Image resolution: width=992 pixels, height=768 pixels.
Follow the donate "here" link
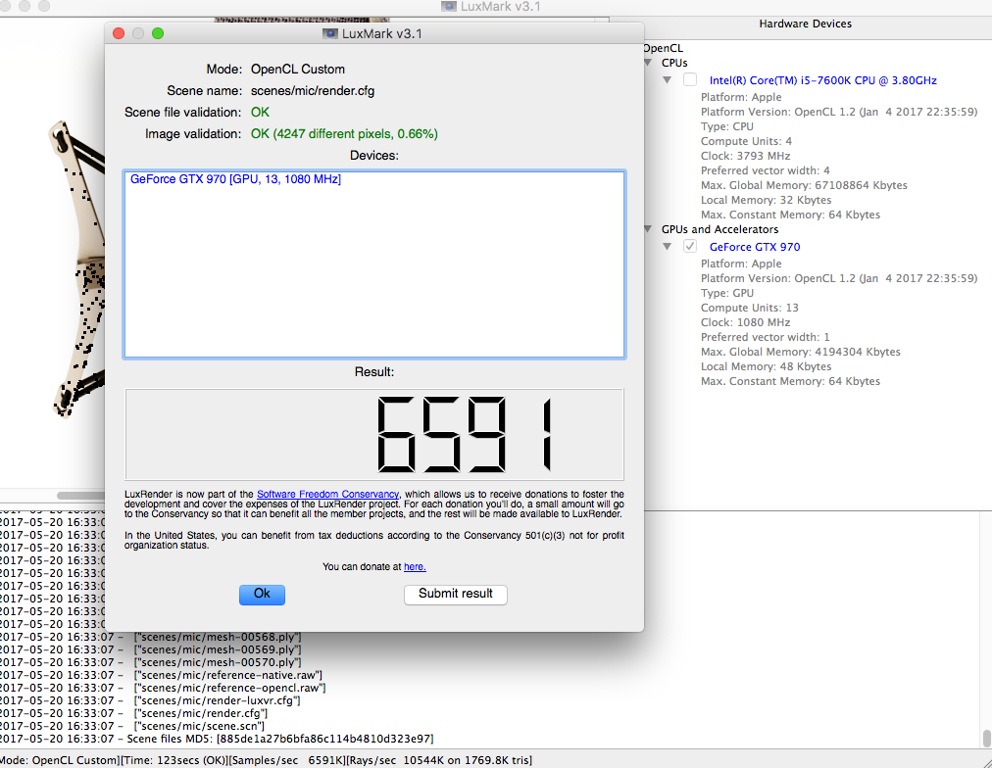click(x=415, y=566)
